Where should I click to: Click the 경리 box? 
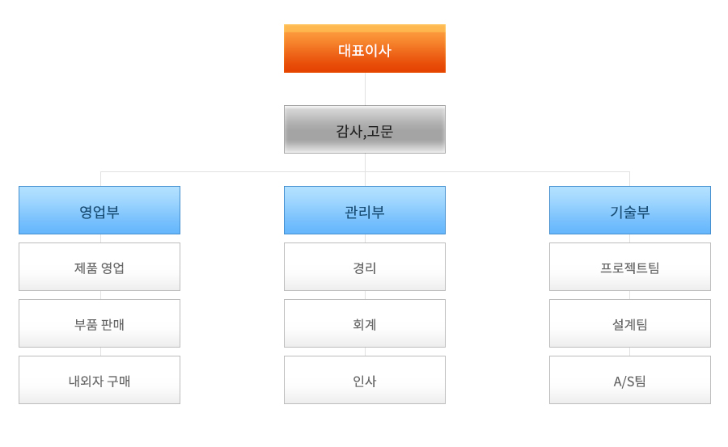[x=365, y=267]
